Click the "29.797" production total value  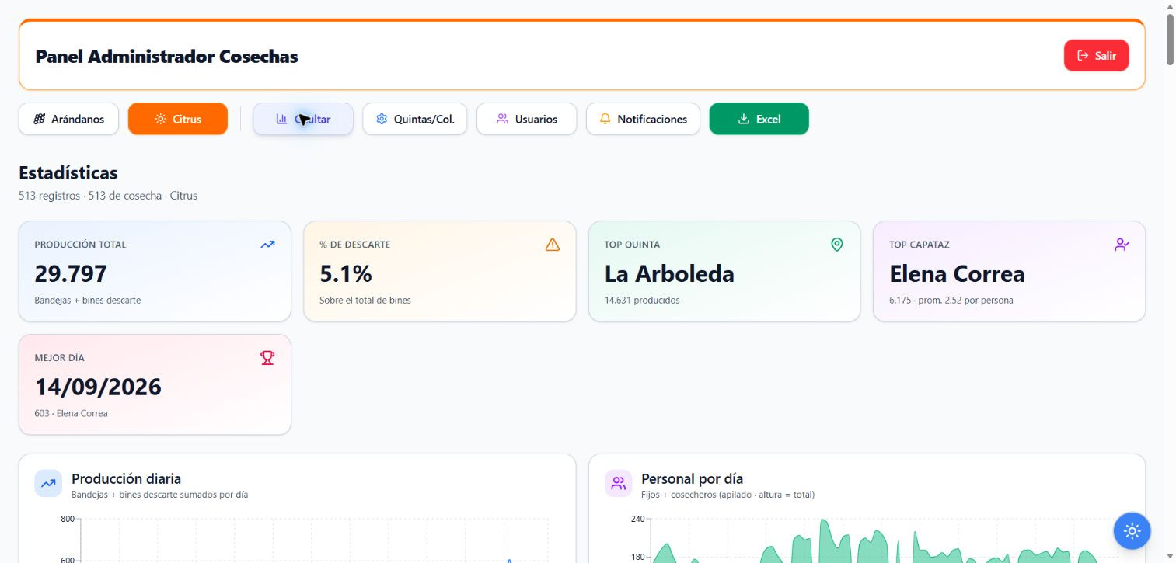point(71,274)
